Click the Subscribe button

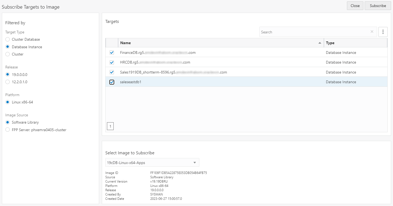coord(378,6)
